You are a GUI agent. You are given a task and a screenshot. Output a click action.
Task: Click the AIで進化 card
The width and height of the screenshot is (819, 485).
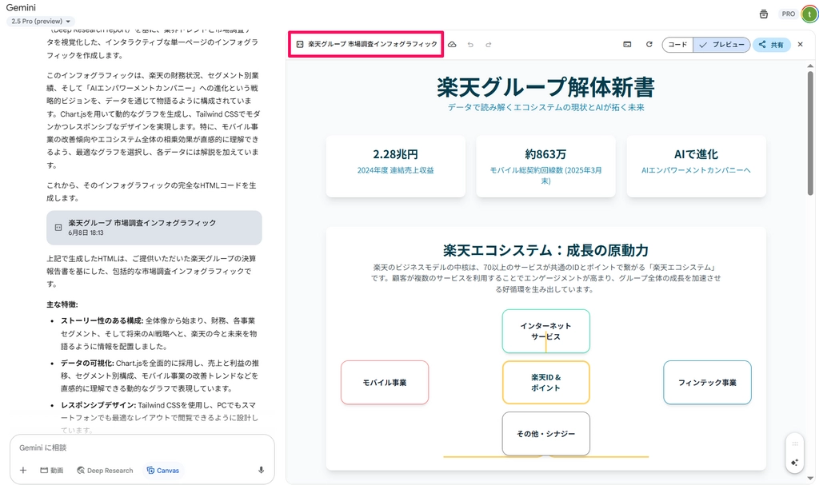click(x=697, y=166)
